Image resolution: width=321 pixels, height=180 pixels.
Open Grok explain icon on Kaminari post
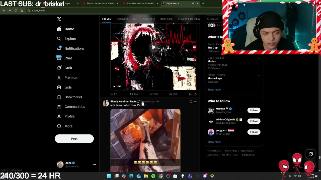coord(191,101)
